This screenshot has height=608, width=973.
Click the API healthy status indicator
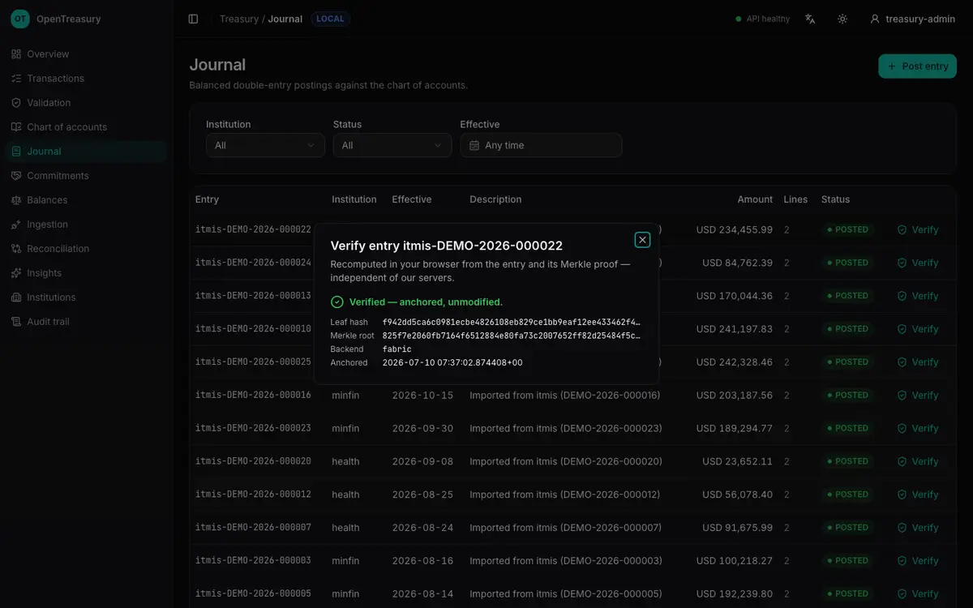(762, 19)
